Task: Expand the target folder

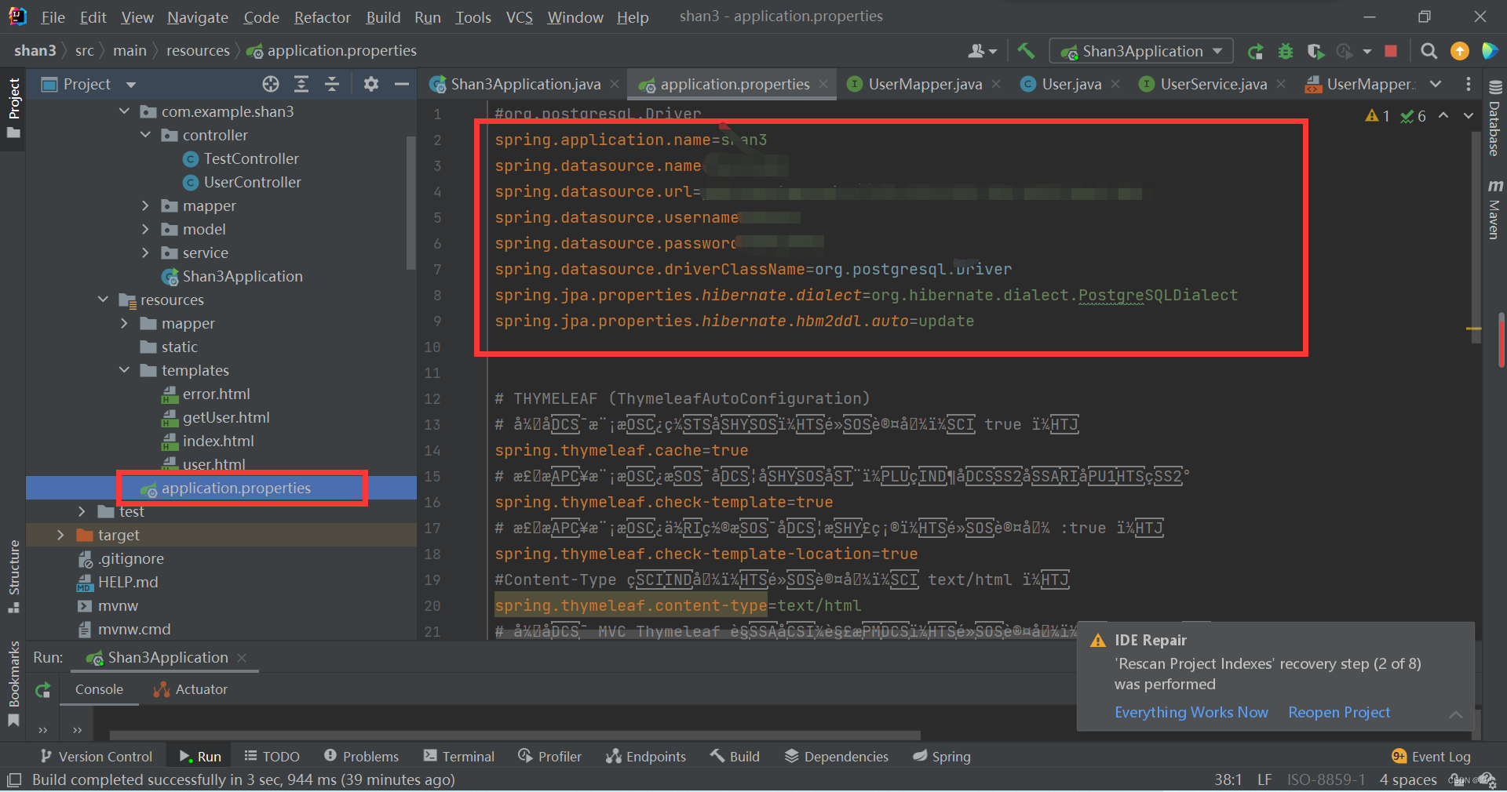Action: 60,535
